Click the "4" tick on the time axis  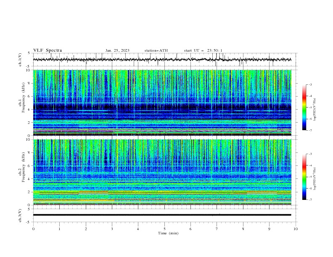pyautogui.click(x=138, y=229)
